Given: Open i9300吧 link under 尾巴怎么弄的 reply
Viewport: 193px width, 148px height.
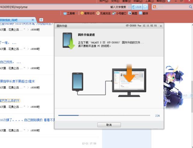Looking at the screenshot, I should (x=35, y=107).
